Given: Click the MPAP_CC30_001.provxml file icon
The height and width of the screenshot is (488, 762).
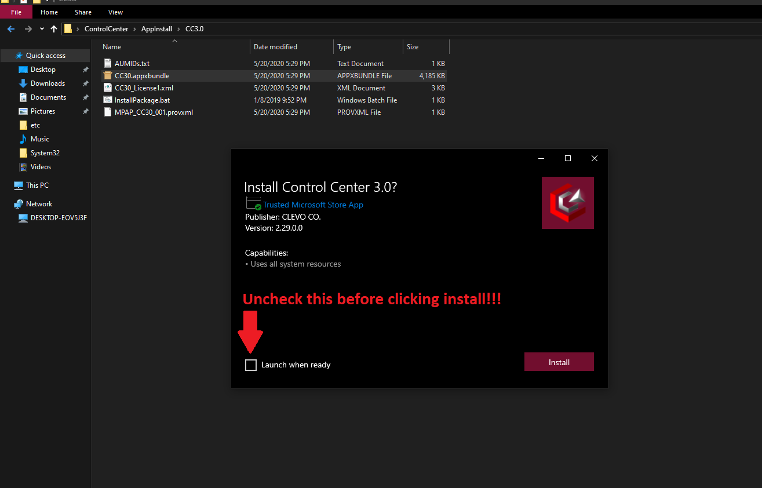Looking at the screenshot, I should [107, 112].
